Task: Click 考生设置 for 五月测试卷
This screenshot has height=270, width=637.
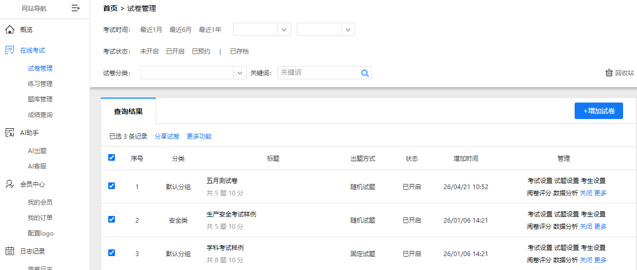Action: point(593,181)
